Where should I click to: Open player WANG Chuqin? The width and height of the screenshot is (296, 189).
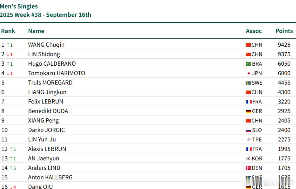tap(46, 45)
